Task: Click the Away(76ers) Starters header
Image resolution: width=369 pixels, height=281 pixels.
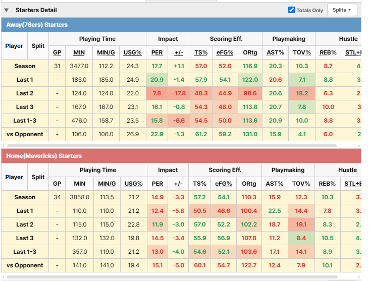Action: 181,25
